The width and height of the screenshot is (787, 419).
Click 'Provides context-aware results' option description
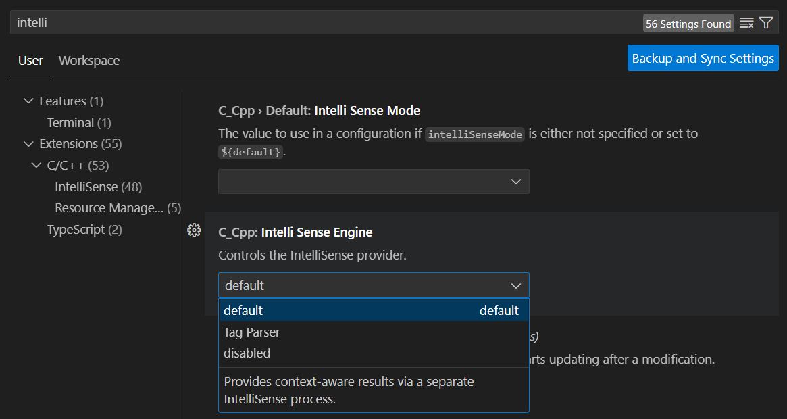coord(349,391)
